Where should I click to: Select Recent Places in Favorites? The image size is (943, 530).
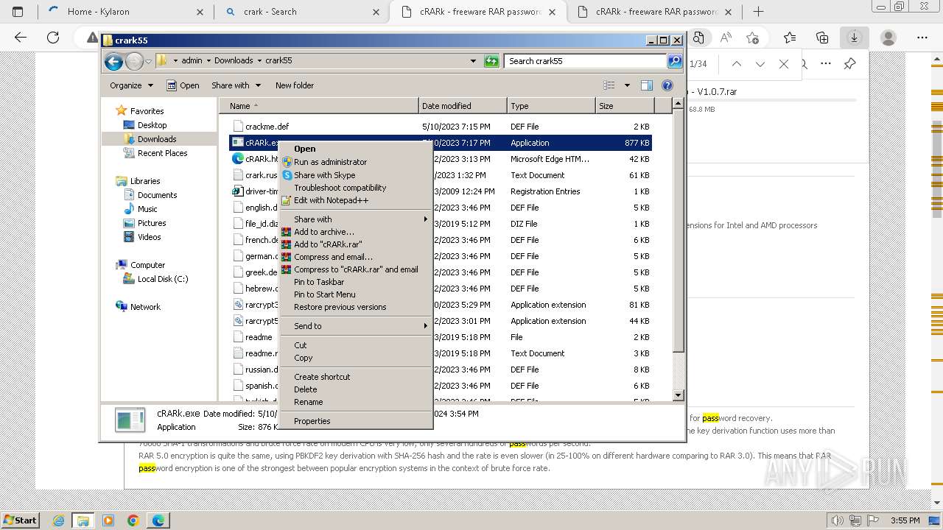click(162, 153)
